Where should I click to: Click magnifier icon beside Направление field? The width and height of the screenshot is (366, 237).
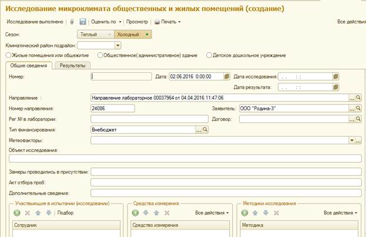358,97
